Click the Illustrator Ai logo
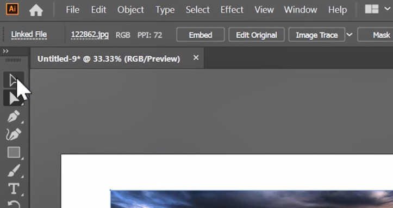The width and height of the screenshot is (393, 208). pos(12,9)
